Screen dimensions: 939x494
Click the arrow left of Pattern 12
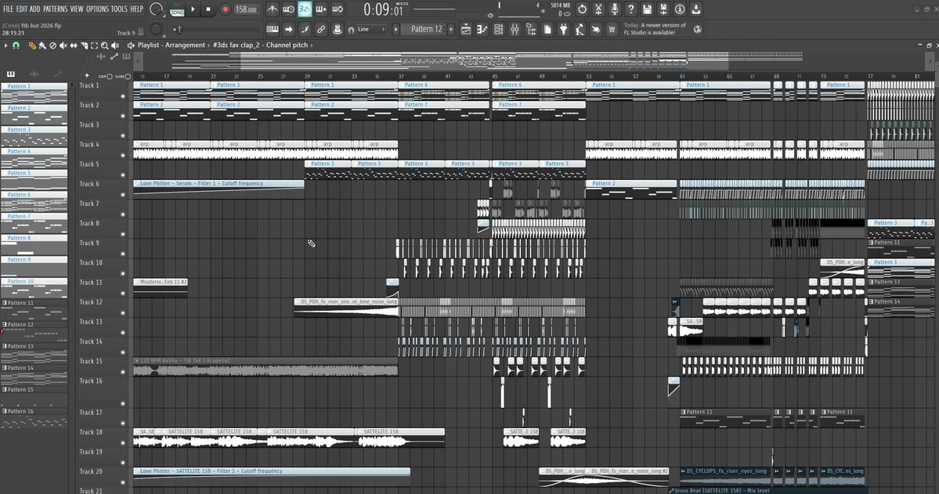[395, 29]
